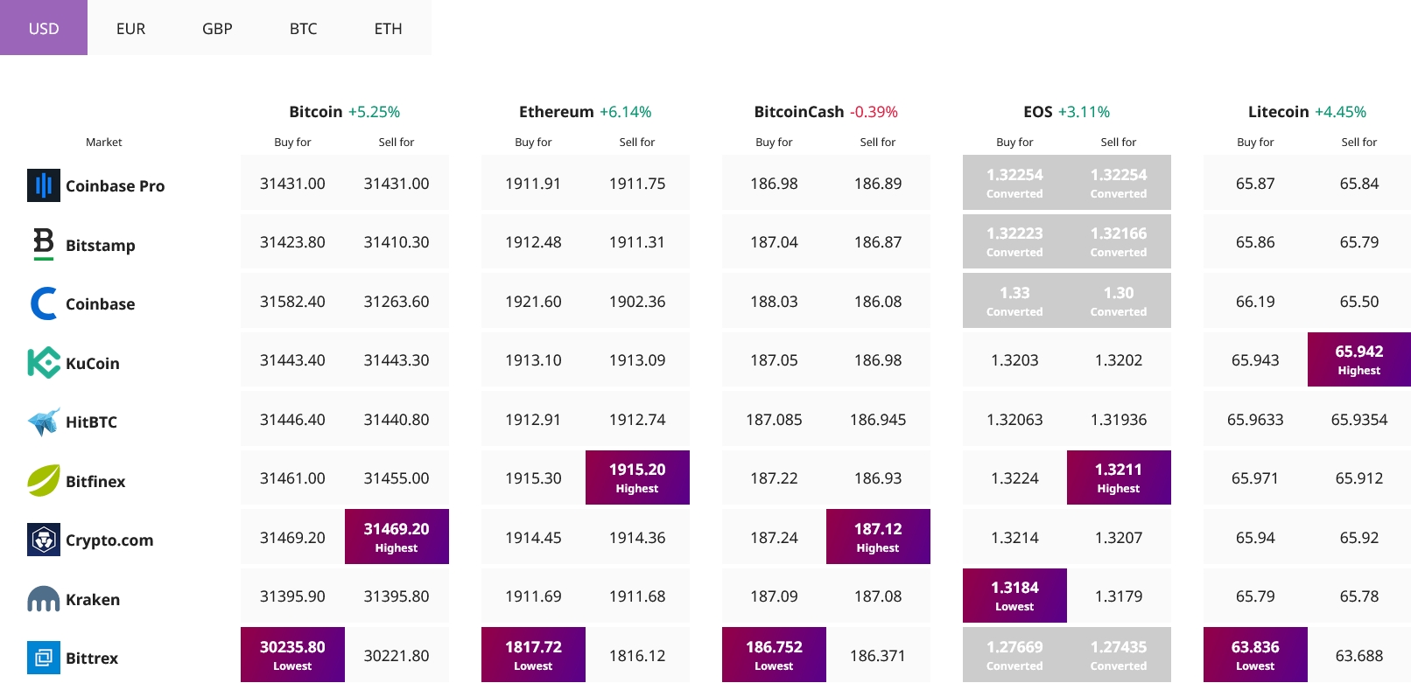1411x683 pixels.
Task: Click Bitcoin highest sell price 31469.20
Action: (x=397, y=537)
